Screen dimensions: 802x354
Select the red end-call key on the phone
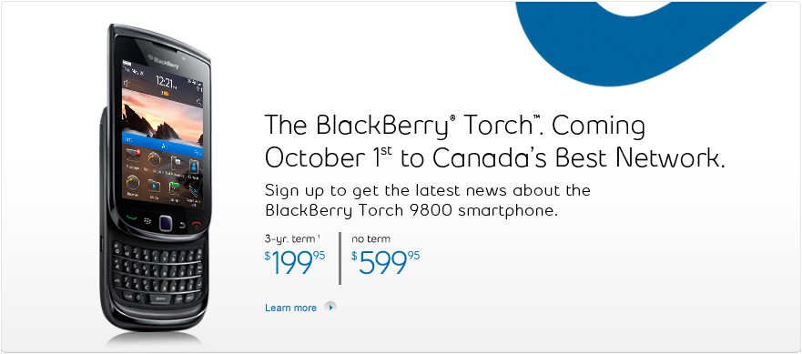coord(196,225)
